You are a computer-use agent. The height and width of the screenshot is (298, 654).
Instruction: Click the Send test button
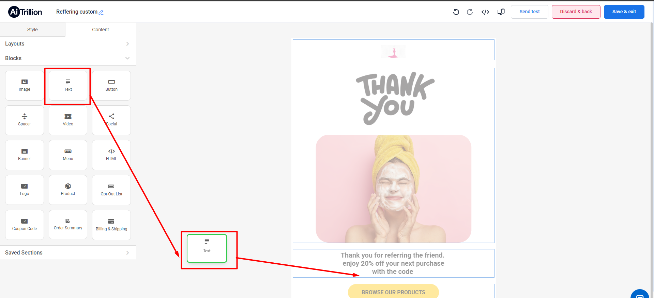point(529,12)
